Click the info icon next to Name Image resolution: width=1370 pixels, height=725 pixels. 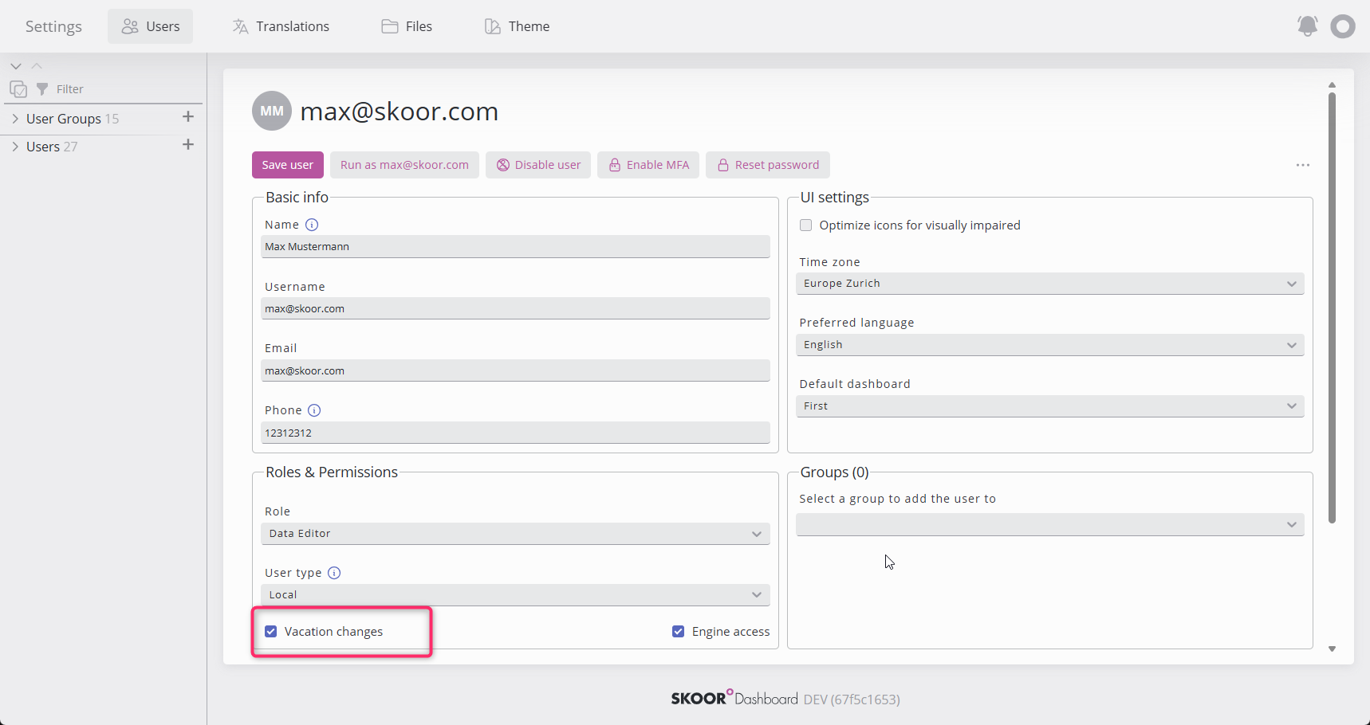coord(312,225)
